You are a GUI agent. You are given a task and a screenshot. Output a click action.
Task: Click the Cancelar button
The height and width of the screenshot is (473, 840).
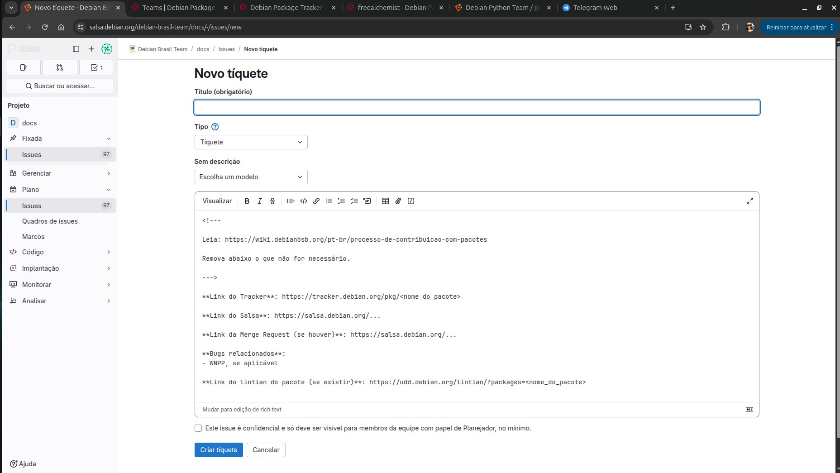click(266, 450)
